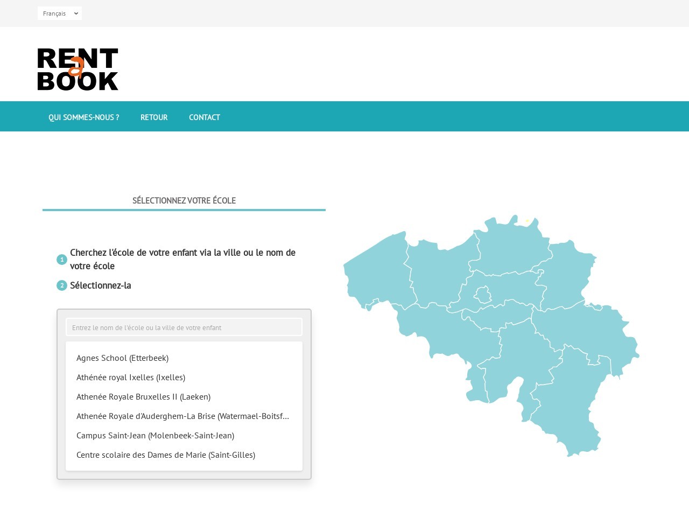Select Agnes School (Etterbeek)
The height and width of the screenshot is (517, 689).
(184, 358)
